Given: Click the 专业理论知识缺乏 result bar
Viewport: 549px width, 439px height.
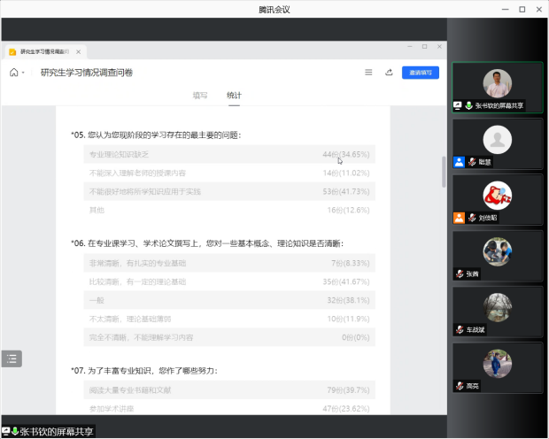Looking at the screenshot, I should pos(226,154).
